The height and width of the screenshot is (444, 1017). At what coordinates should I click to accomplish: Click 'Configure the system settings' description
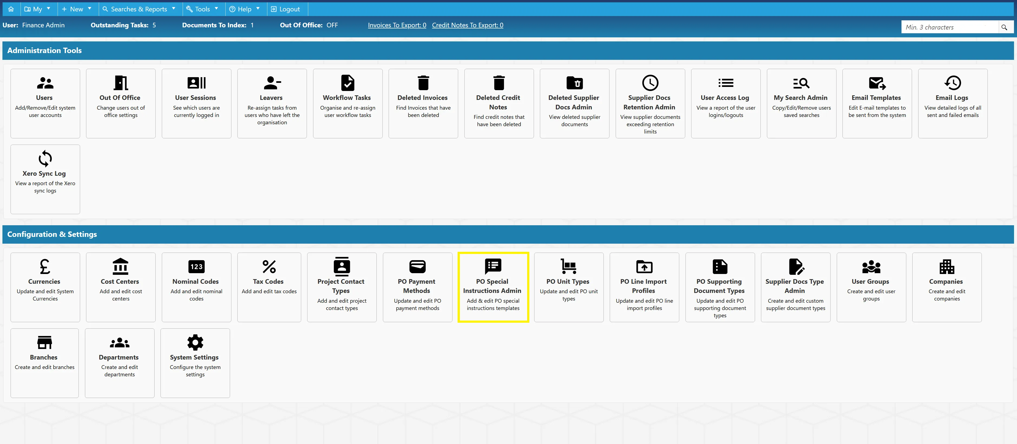[x=195, y=371]
